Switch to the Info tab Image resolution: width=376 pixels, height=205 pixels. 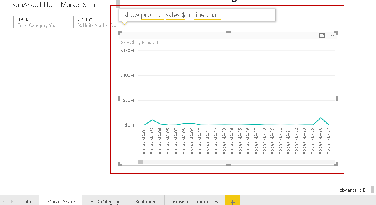pyautogui.click(x=27, y=201)
